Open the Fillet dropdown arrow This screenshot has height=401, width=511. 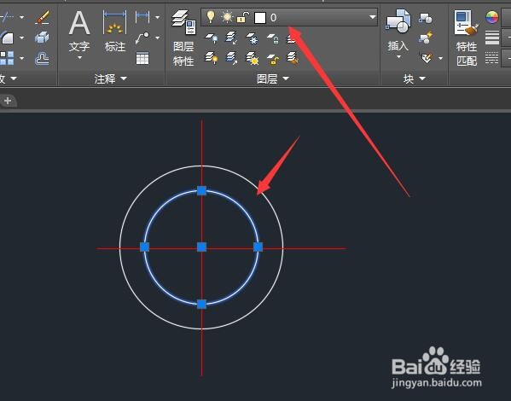pos(22,38)
